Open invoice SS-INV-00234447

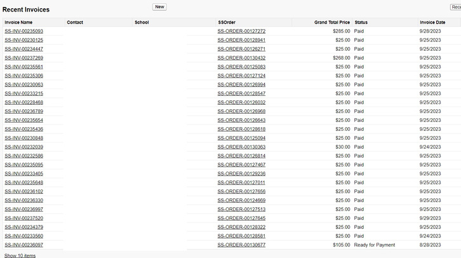coord(24,49)
